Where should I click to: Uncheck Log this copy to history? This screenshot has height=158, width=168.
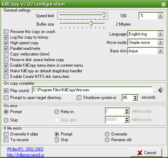click(6, 37)
